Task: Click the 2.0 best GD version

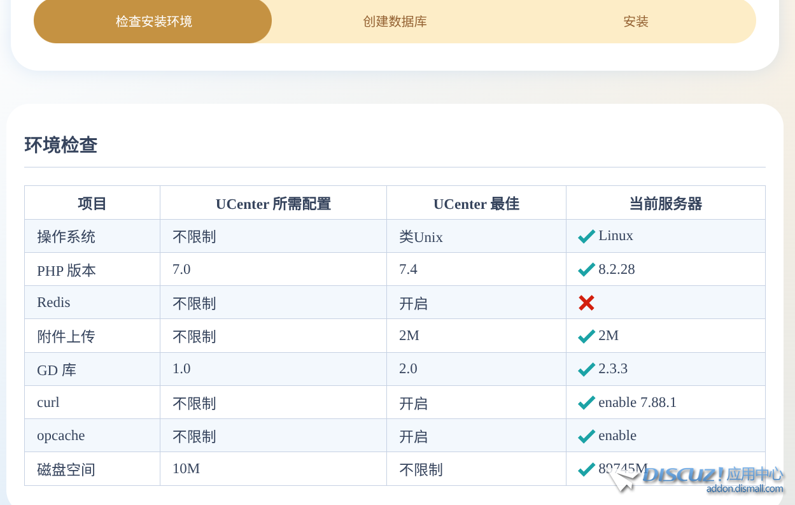Action: (408, 368)
